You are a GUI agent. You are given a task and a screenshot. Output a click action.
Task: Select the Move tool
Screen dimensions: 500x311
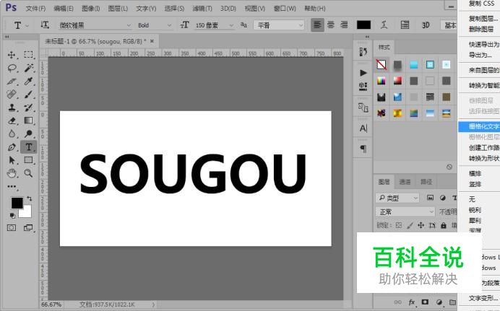(x=12, y=55)
